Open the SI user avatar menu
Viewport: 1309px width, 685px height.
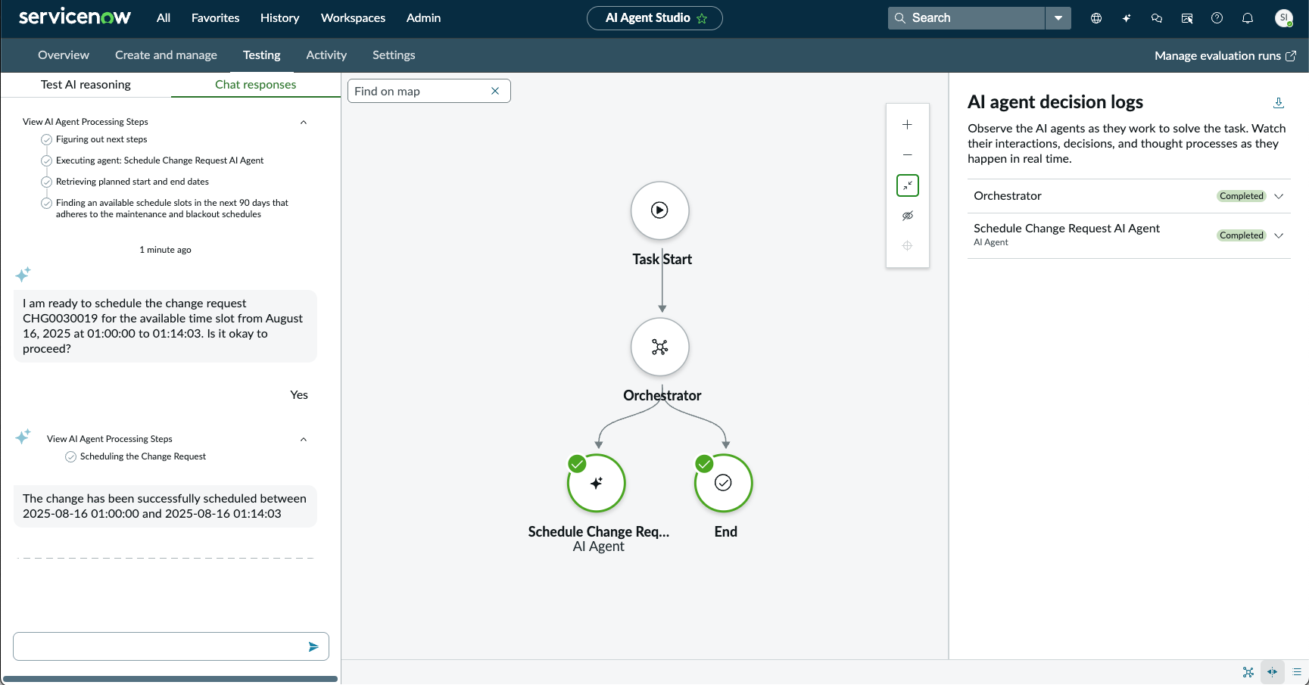point(1283,18)
